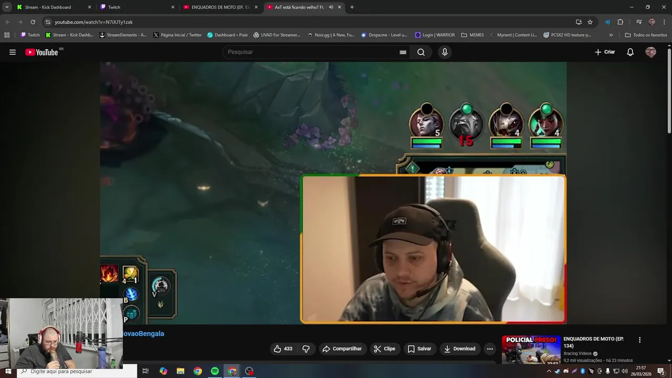This screenshot has width=672, height=378.
Task: Open the PCSX2 HD texture bookmark
Action: coord(567,35)
